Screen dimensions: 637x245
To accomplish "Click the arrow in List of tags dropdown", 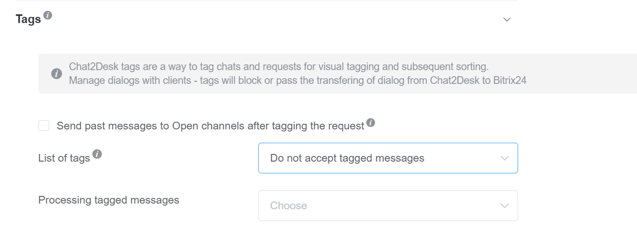I will (x=504, y=158).
